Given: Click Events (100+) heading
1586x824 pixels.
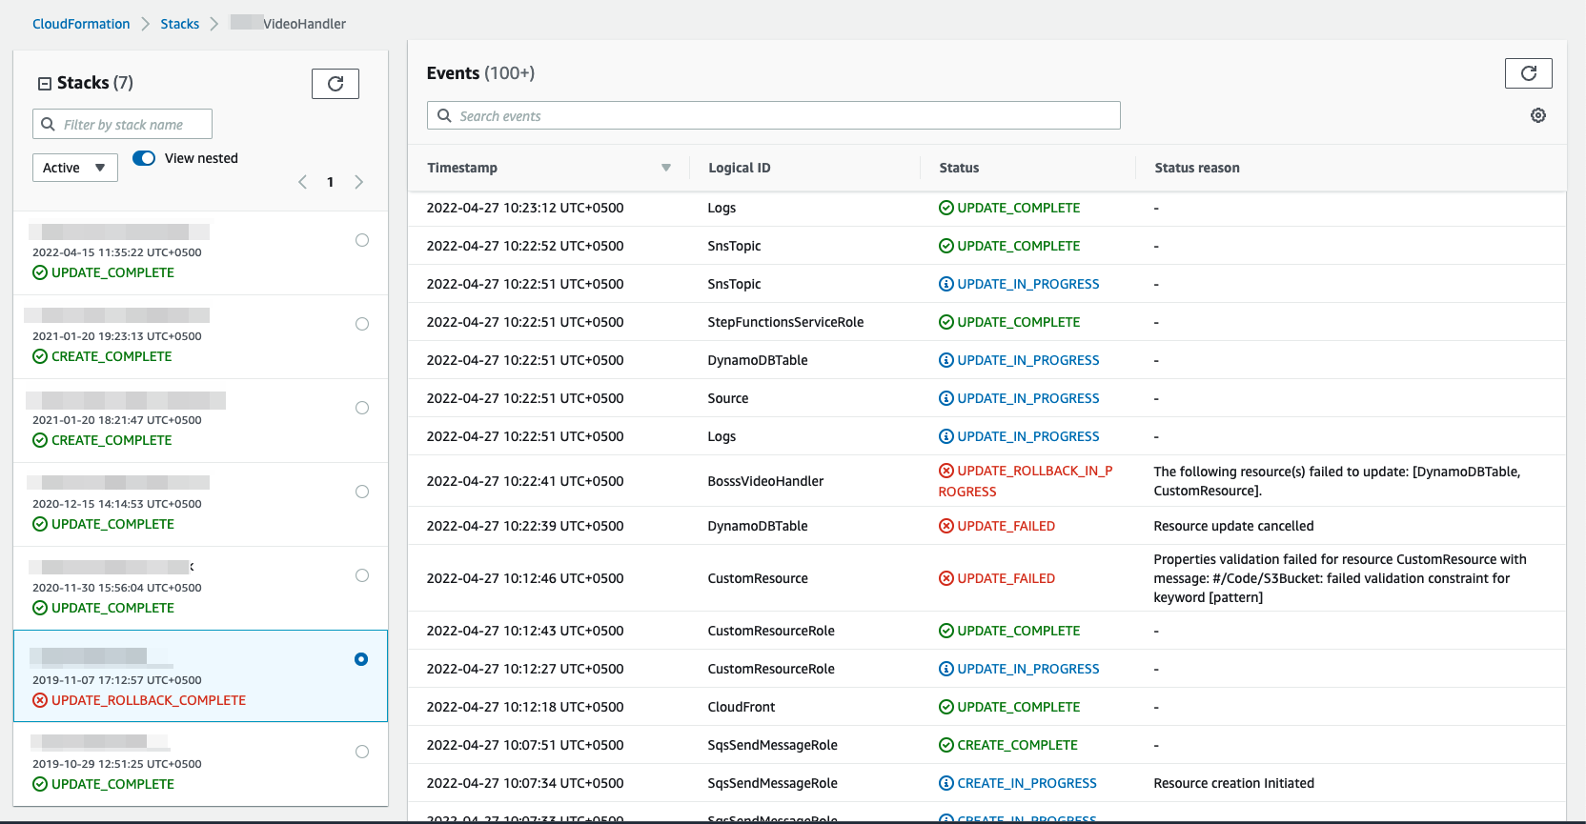Looking at the screenshot, I should [x=480, y=73].
